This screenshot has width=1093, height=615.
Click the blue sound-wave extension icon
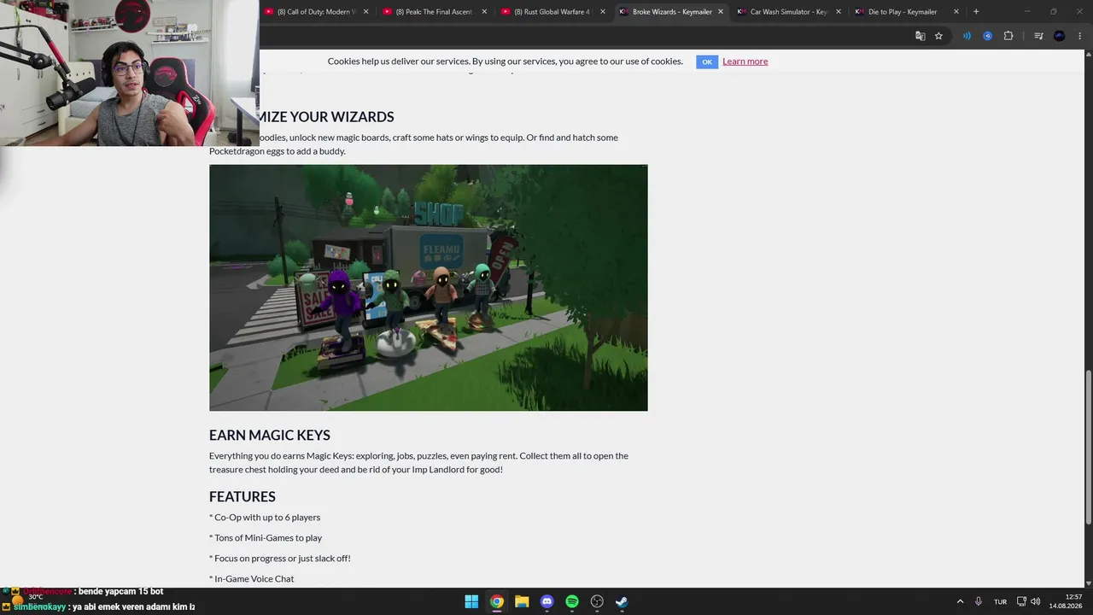(x=967, y=36)
